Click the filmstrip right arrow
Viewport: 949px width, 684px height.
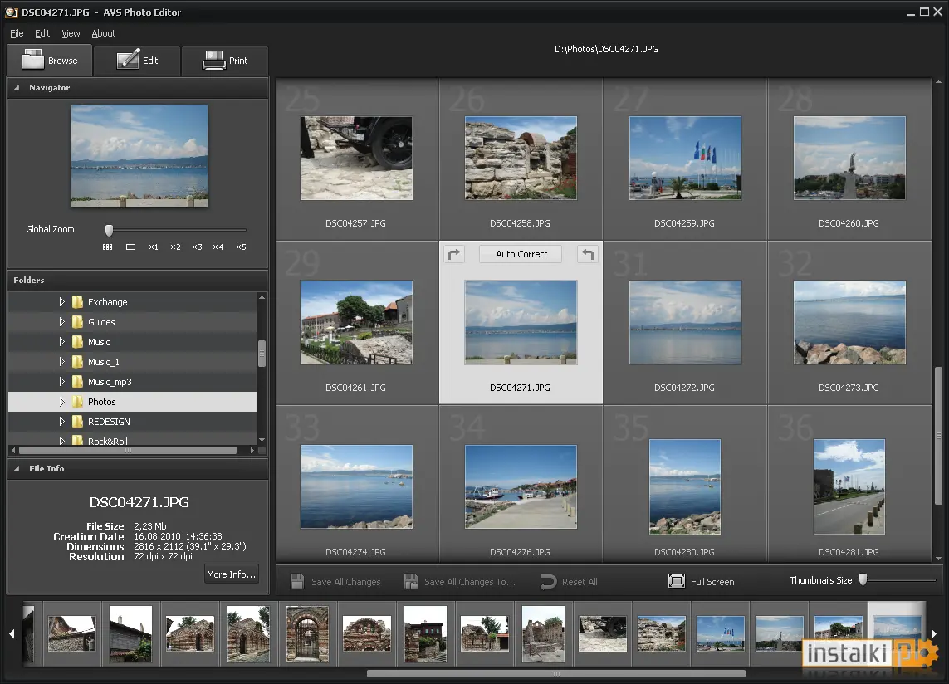pyautogui.click(x=933, y=633)
